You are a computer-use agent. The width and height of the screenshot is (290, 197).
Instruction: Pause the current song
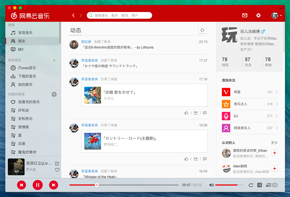[37, 185]
